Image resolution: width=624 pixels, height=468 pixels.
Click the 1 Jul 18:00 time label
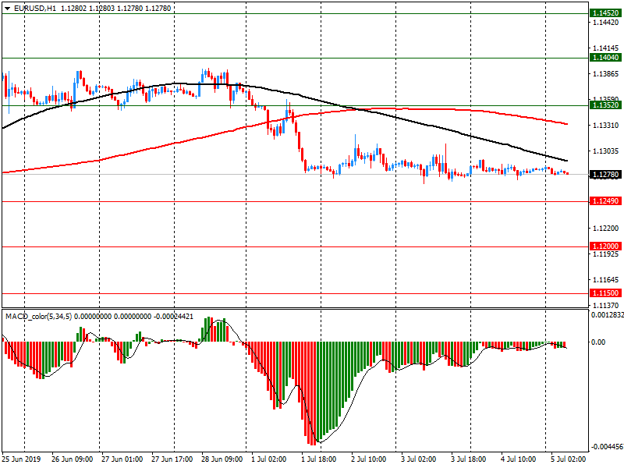[x=318, y=459]
